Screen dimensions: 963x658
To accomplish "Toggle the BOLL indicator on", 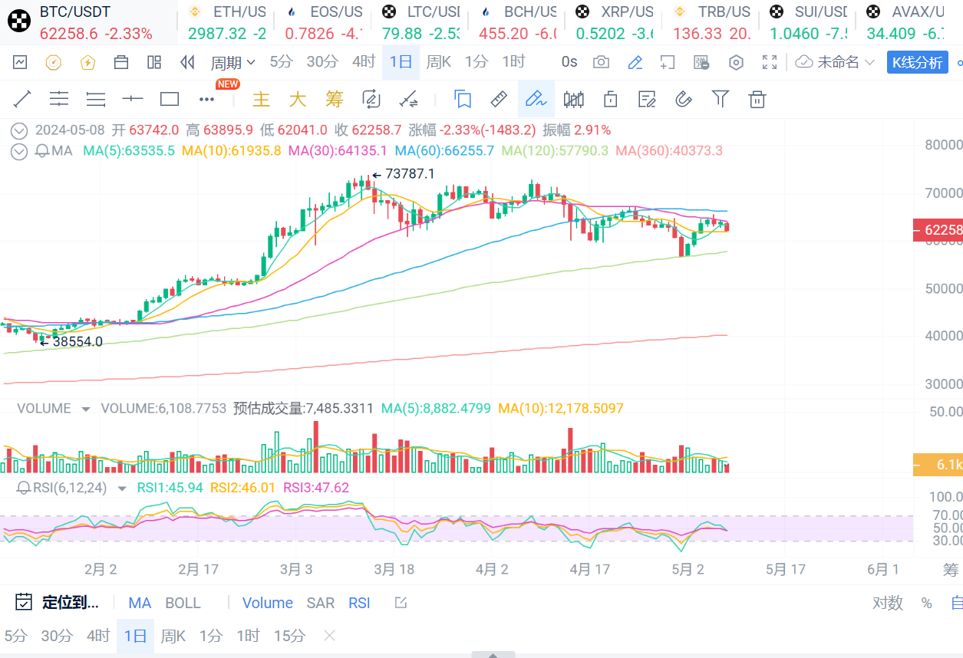I will tap(183, 603).
